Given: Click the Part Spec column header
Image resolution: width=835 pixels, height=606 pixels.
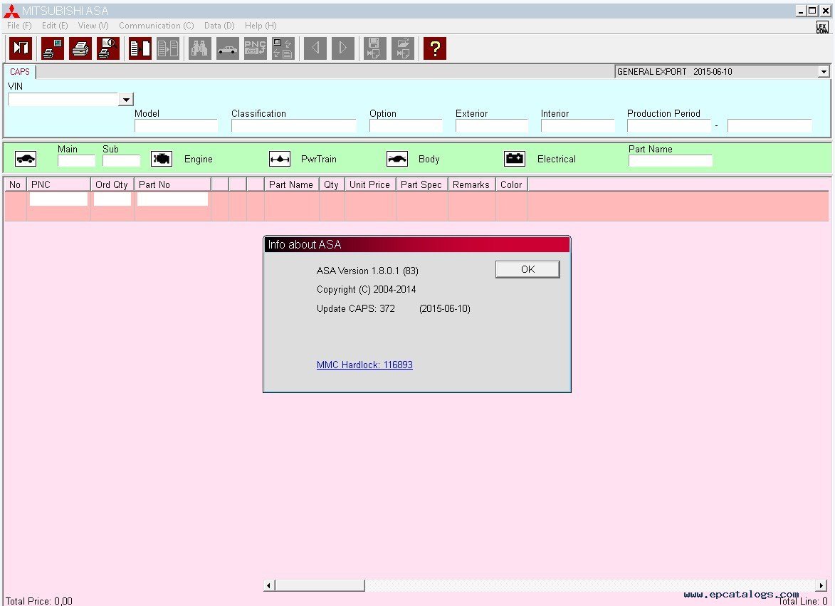Looking at the screenshot, I should point(421,184).
